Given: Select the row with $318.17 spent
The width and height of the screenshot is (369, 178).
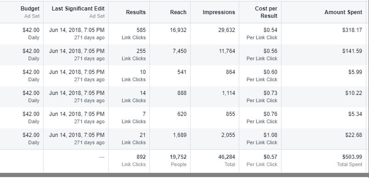Looking at the screenshot, I should tap(184, 34).
